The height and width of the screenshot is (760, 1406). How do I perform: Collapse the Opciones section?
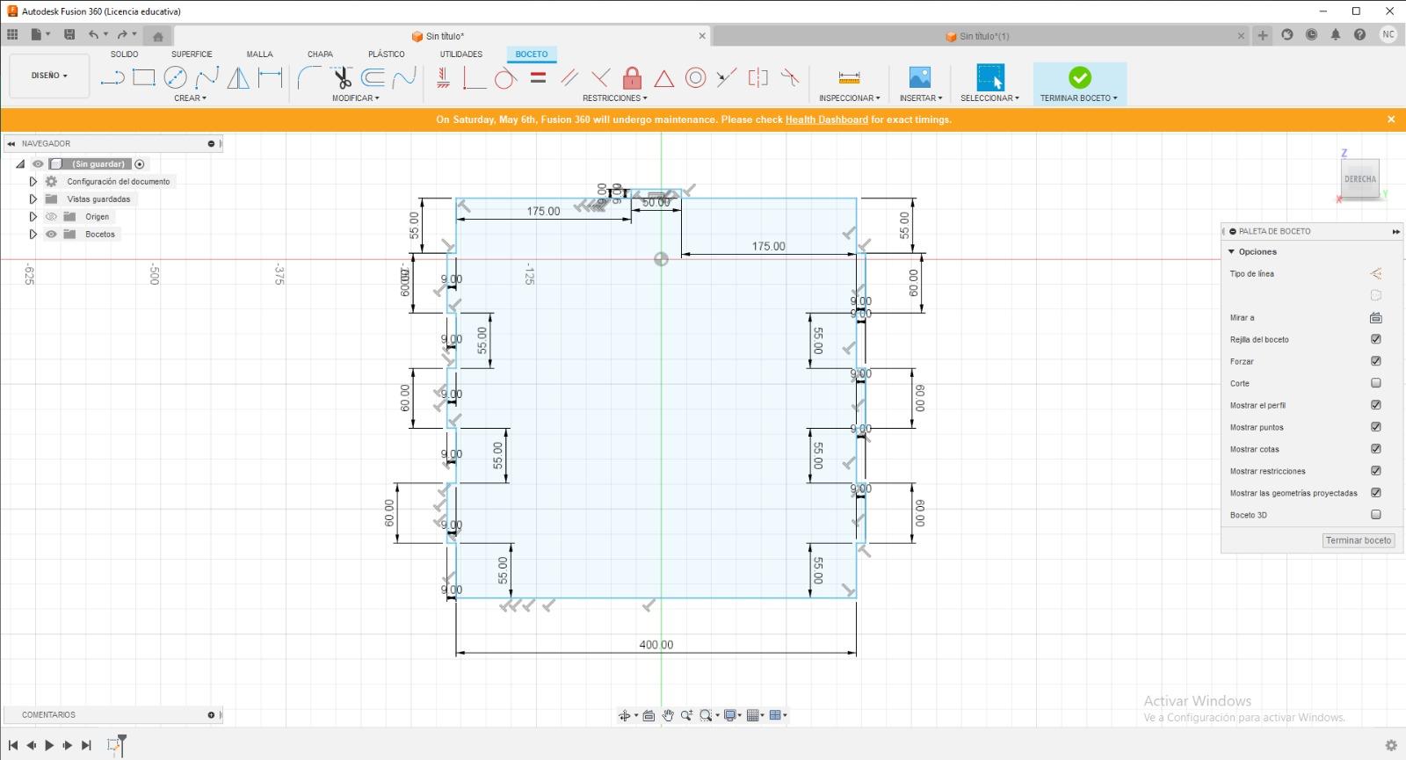(1232, 252)
